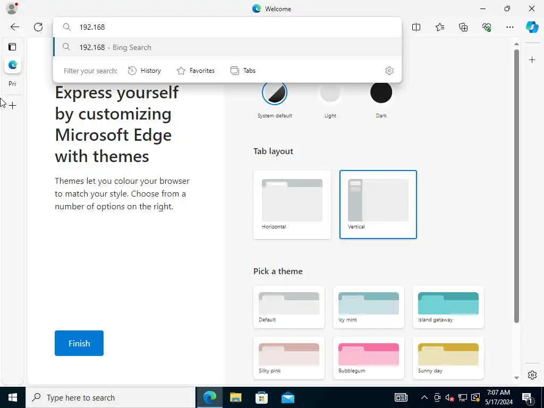Select the Welcome tab with Edge icon

point(13,65)
